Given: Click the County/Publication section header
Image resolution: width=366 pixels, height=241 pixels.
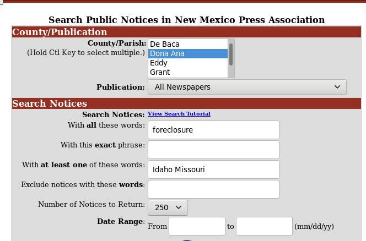Looking at the screenshot, I should tap(60, 32).
